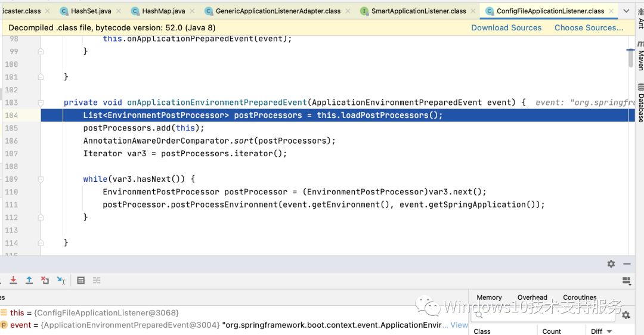Click postProcessEnvironment call on line 111
This screenshot has width=644, height=335.
224,204
